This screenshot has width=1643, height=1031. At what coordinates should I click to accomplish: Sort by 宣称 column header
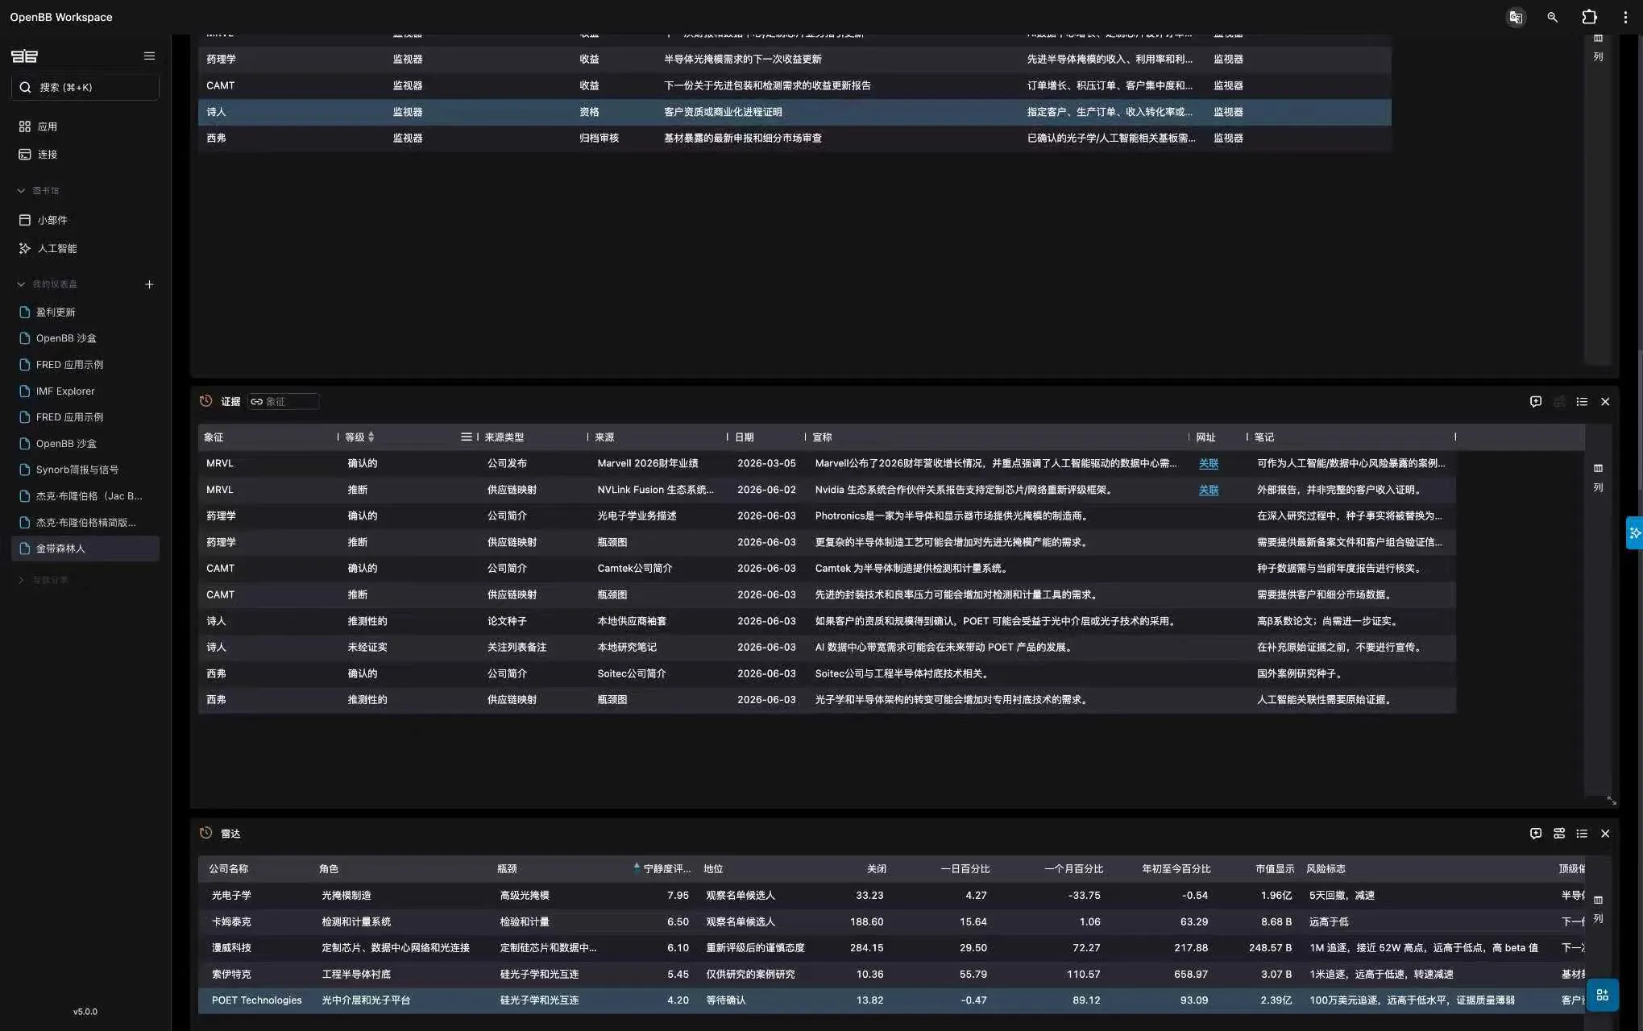(x=822, y=437)
